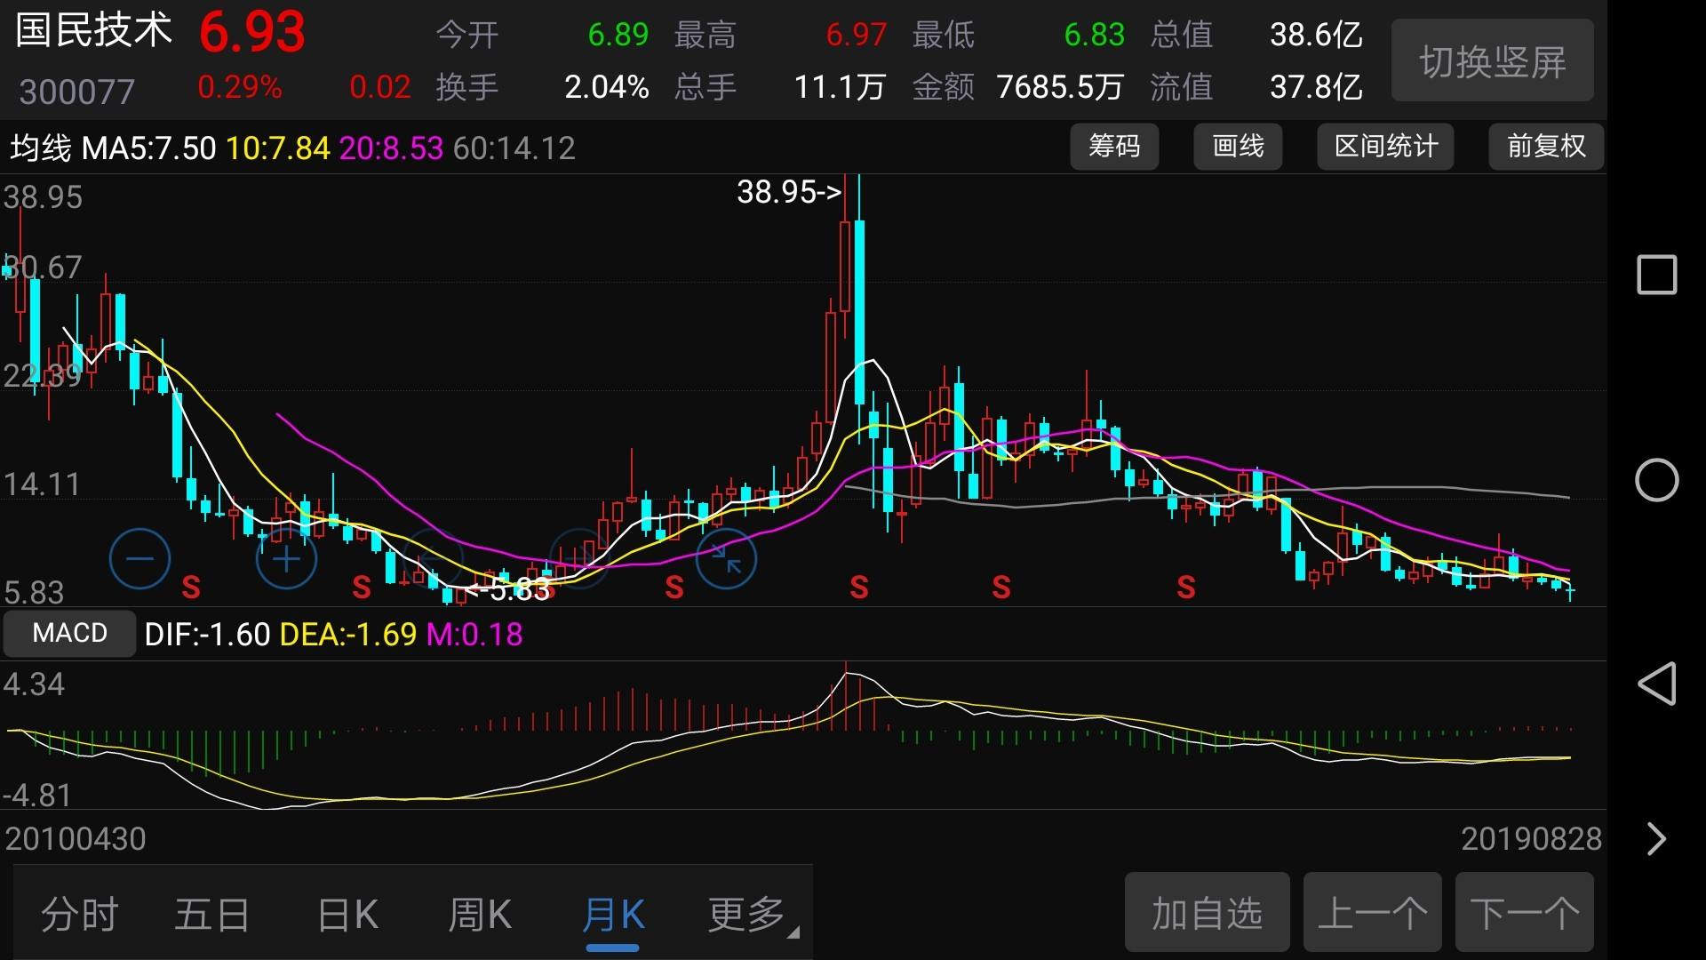1706x960 pixels.
Task: Click the zoom out minus circle icon
Action: [x=140, y=558]
